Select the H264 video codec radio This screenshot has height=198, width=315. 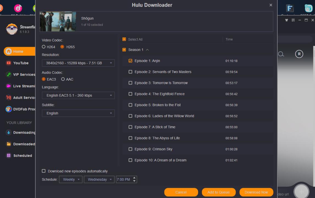pyautogui.click(x=44, y=47)
